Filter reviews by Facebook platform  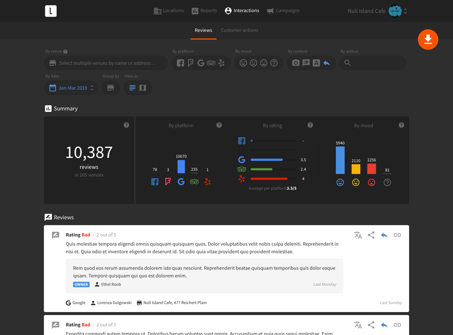click(180, 63)
